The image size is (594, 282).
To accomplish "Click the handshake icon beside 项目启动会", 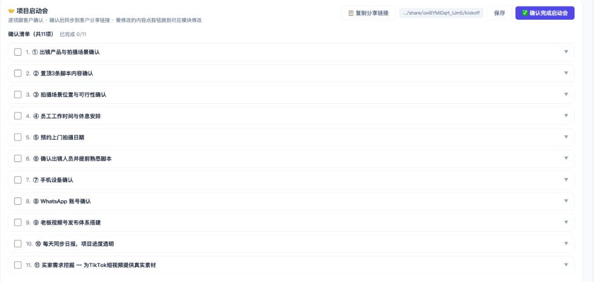I will (12, 11).
